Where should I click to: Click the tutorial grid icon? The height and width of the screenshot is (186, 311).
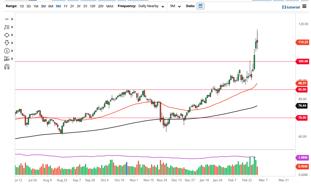pyautogui.click(x=285, y=7)
